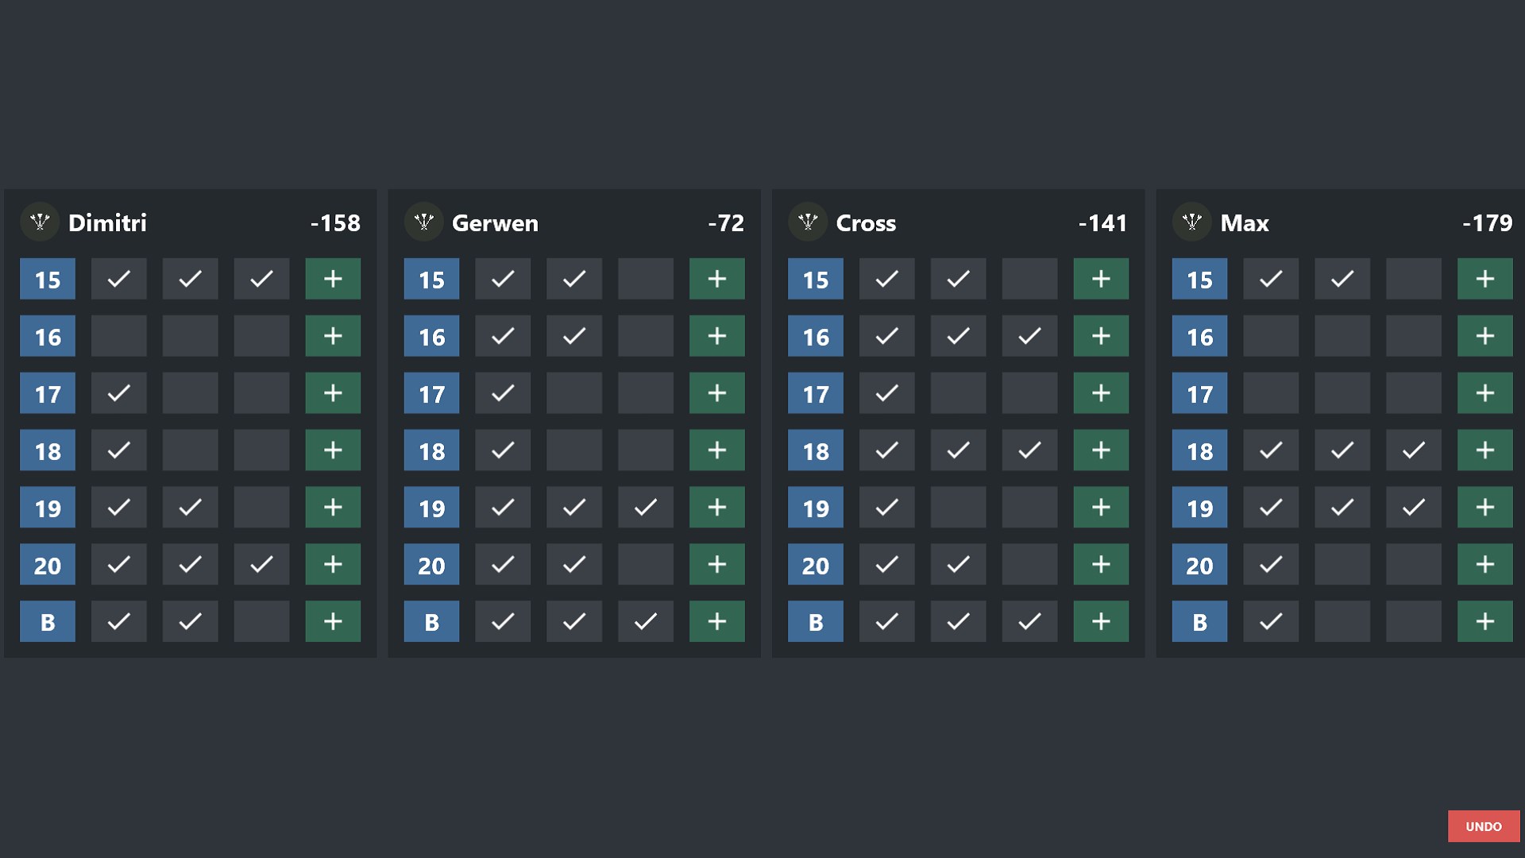This screenshot has width=1525, height=858.
Task: Click the darts icon beside Gerwen
Action: [x=424, y=222]
